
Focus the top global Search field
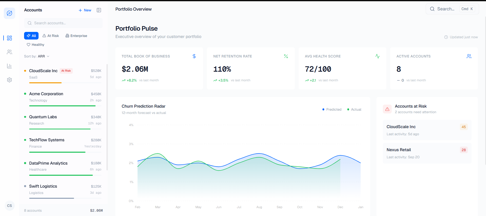452,9
